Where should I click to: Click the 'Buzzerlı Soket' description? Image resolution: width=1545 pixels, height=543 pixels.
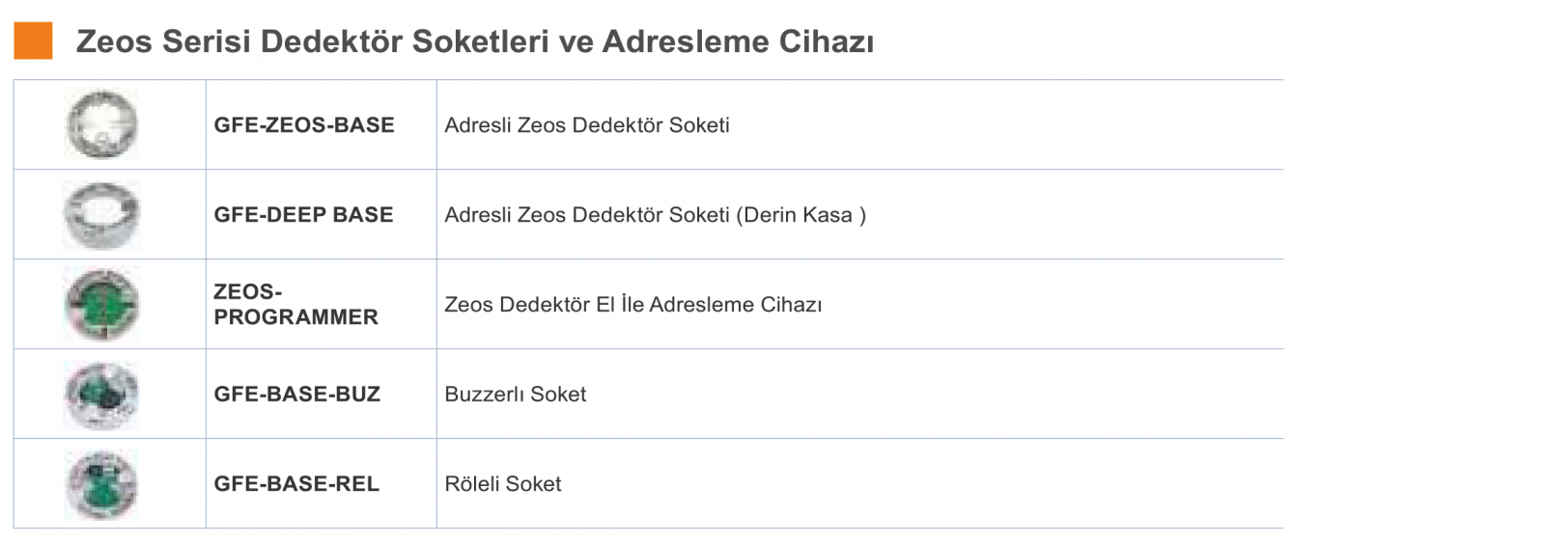point(516,394)
